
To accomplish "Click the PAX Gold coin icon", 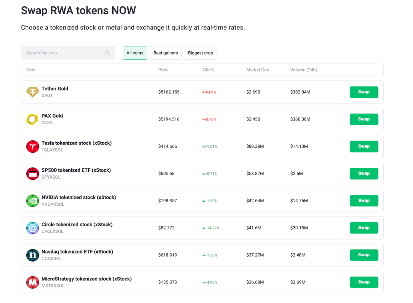I will click(32, 119).
